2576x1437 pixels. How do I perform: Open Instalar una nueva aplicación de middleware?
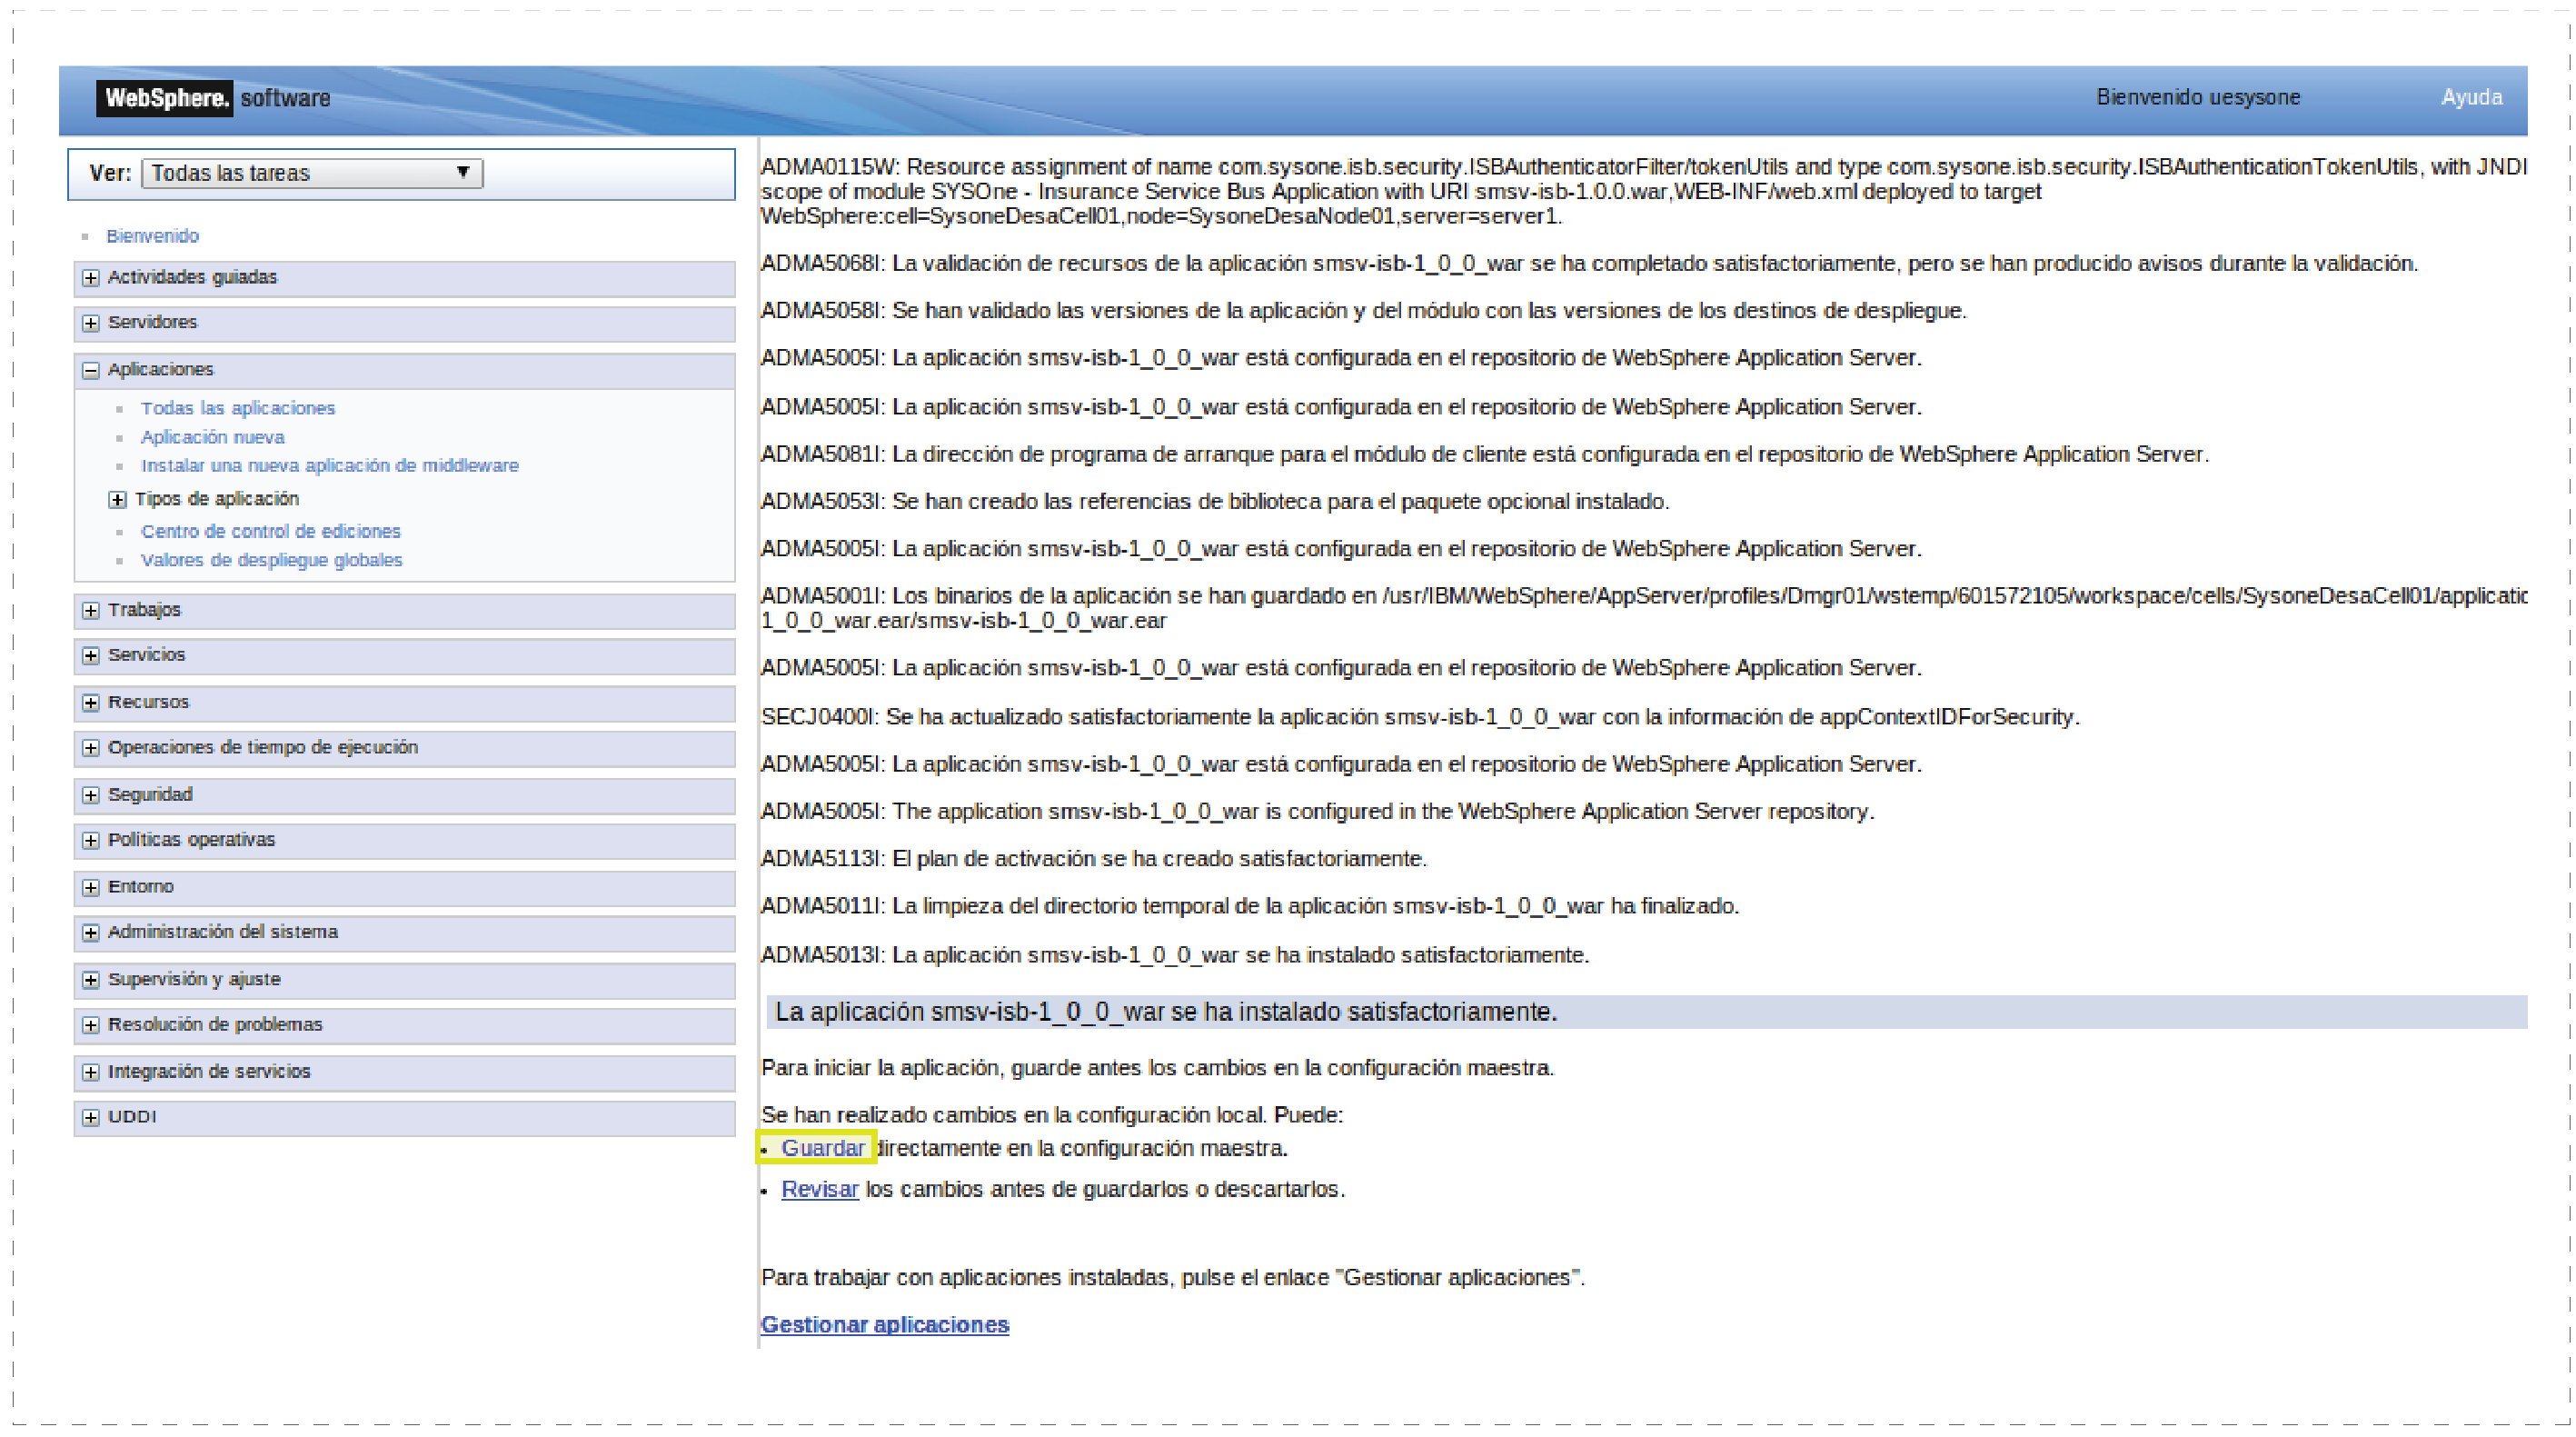(329, 465)
